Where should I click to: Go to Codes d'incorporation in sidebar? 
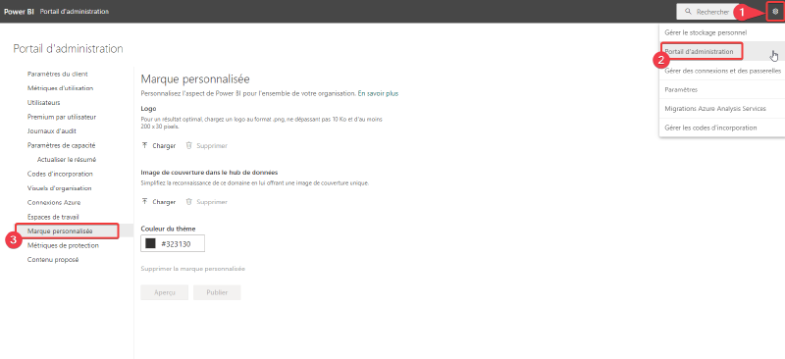point(60,174)
